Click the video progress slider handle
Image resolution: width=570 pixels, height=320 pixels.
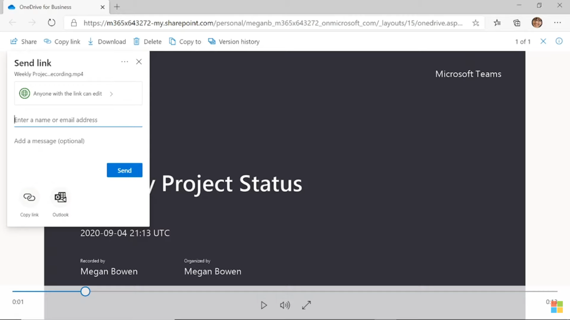click(x=85, y=291)
